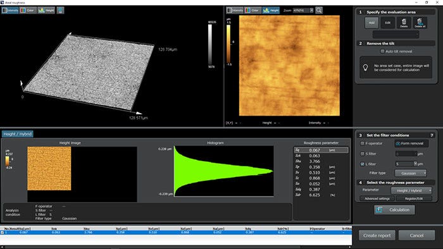Select Intensity mode in the 2D view toolbar
This screenshot has height=249, width=443.
click(x=235, y=10)
